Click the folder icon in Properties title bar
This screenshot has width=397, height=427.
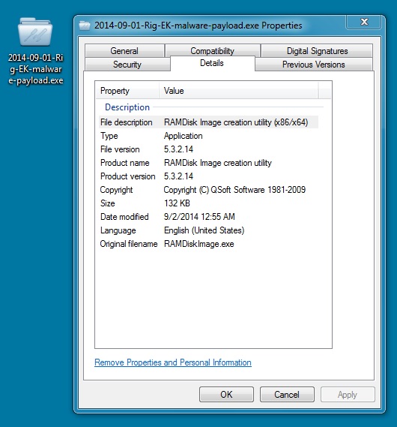(85, 26)
